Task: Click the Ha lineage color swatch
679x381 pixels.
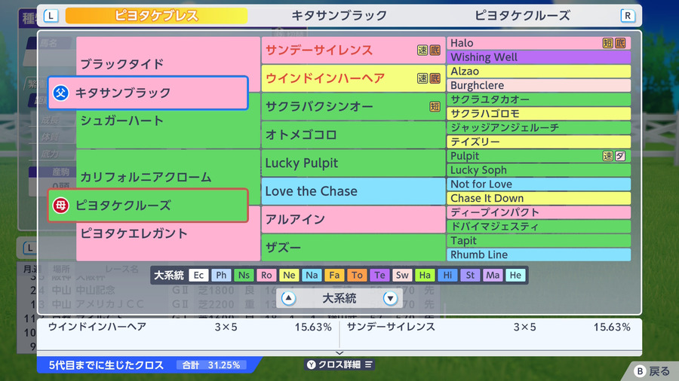Action: point(425,275)
